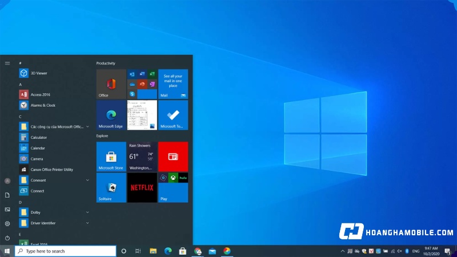The image size is (457, 257).
Task: Open OneDrive from the small tile group
Action: coord(132,84)
